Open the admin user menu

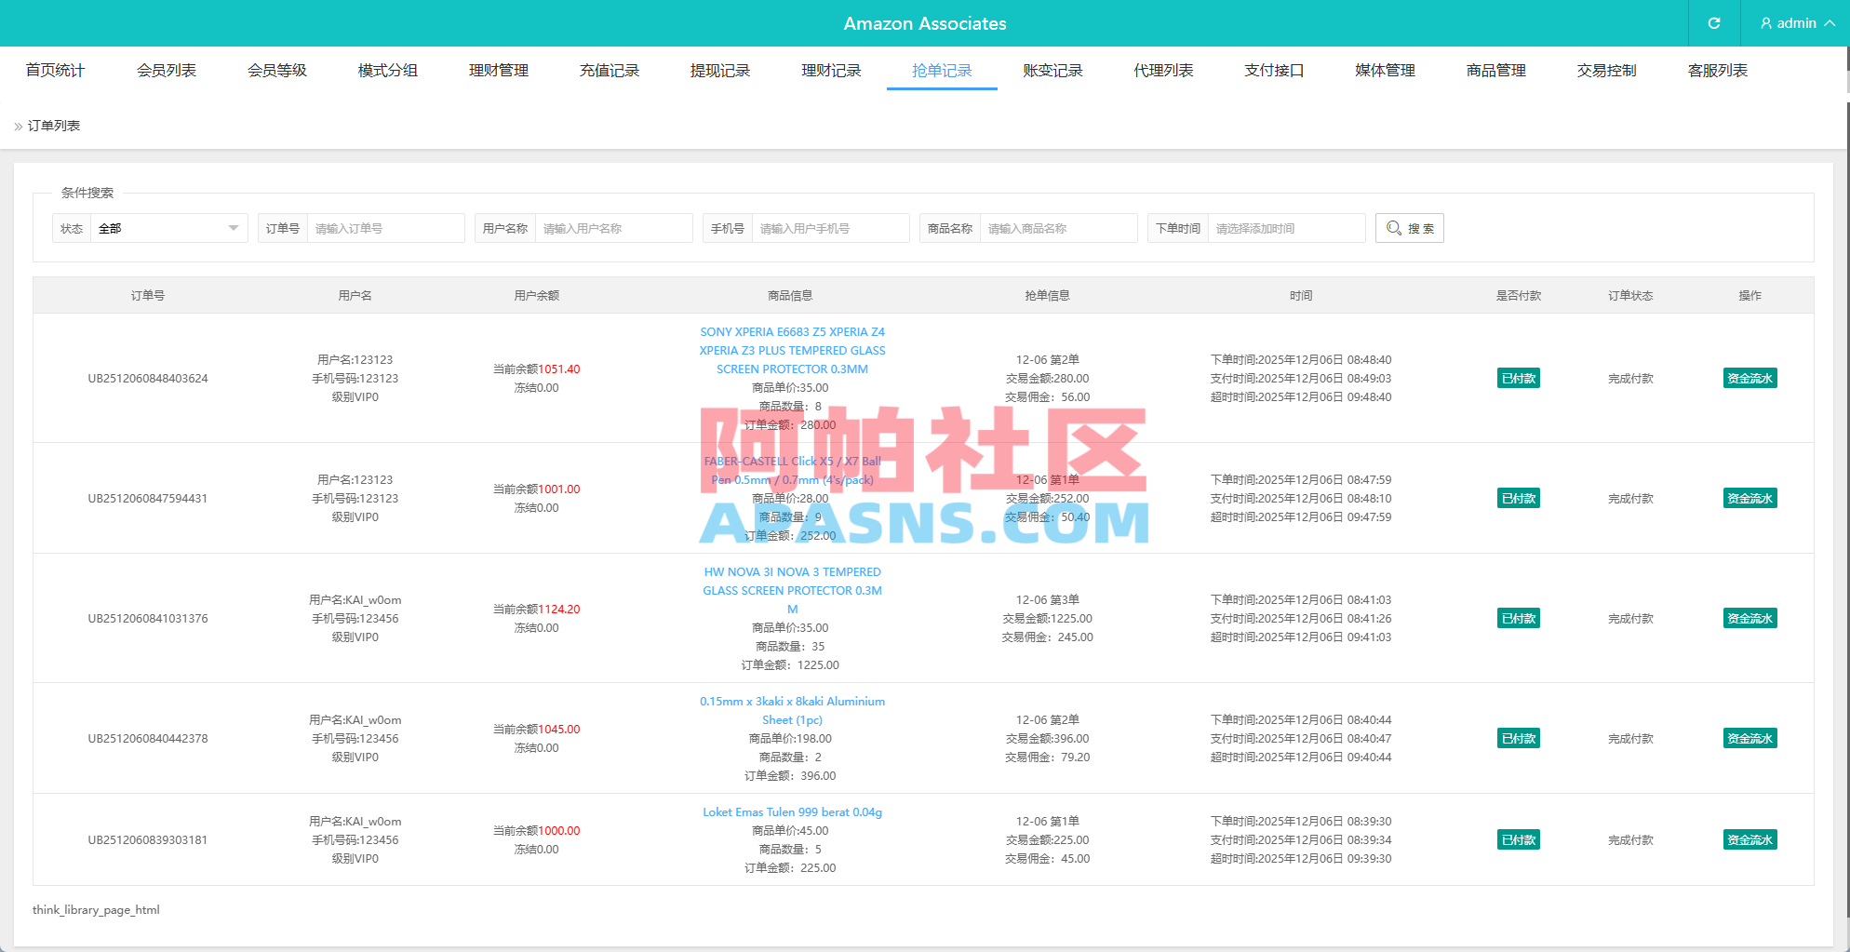click(x=1797, y=23)
